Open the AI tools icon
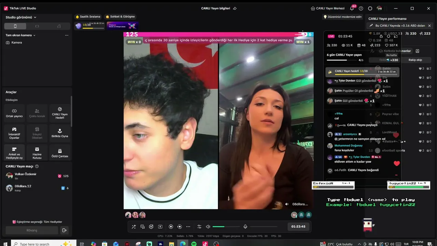The height and width of the screenshot is (246, 437). [151, 227]
